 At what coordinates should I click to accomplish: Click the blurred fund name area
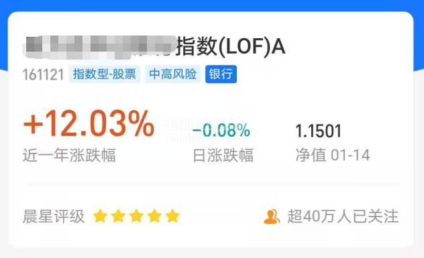click(x=99, y=48)
